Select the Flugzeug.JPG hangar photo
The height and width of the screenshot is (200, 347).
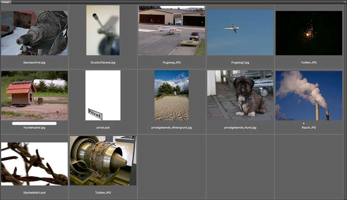(171, 31)
